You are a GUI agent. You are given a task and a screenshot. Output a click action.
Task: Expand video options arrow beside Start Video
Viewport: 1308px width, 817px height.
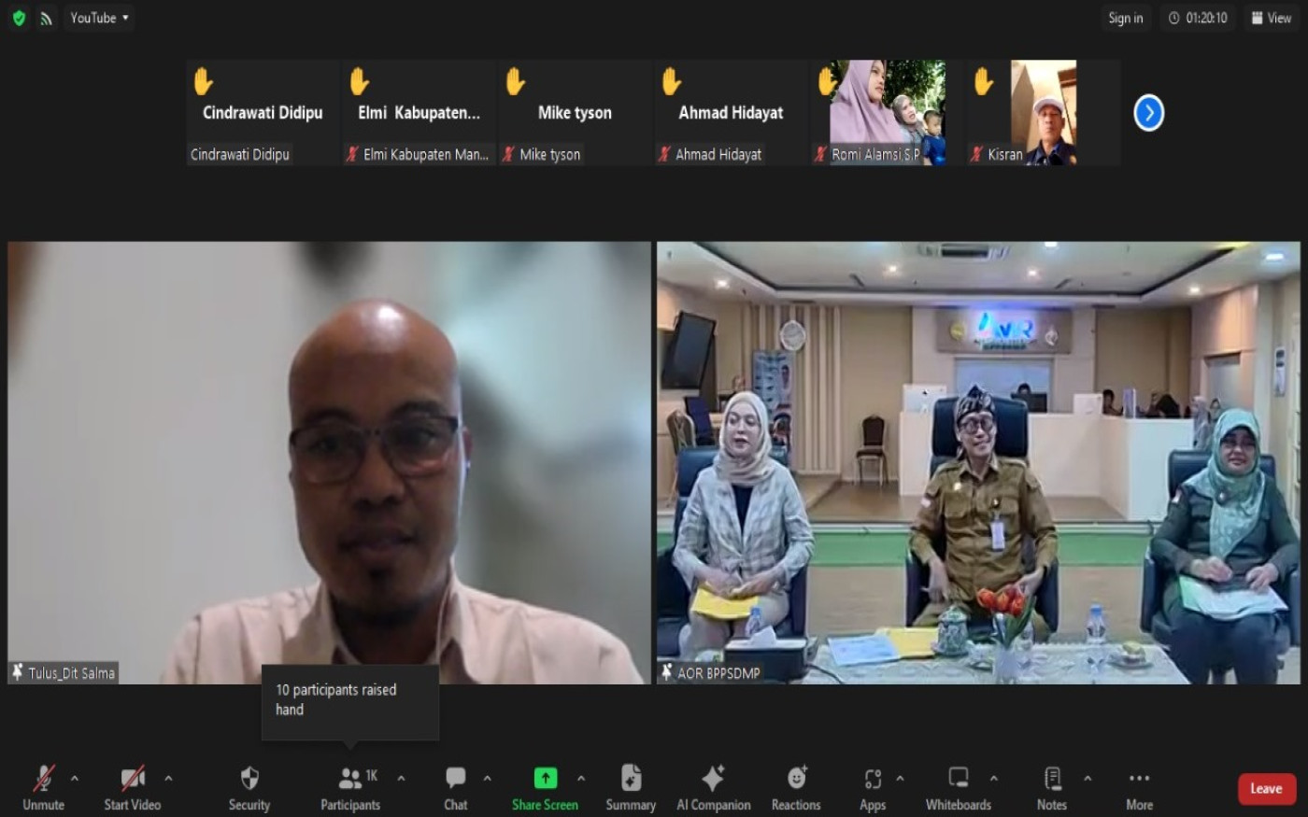168,778
